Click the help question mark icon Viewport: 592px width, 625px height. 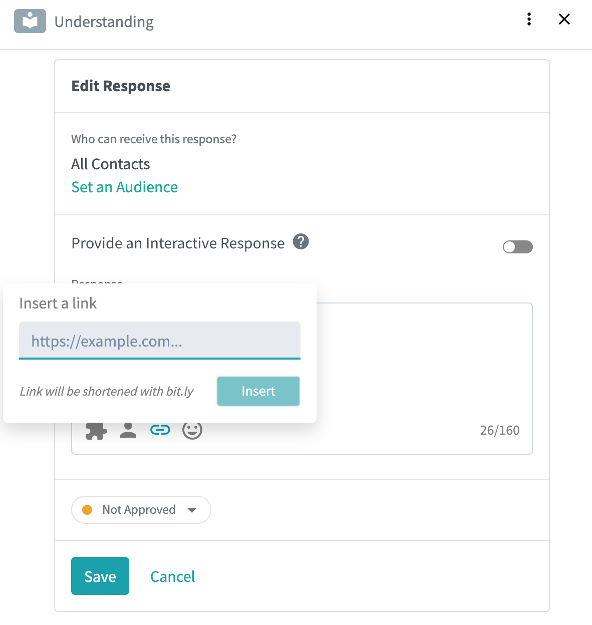click(x=301, y=242)
